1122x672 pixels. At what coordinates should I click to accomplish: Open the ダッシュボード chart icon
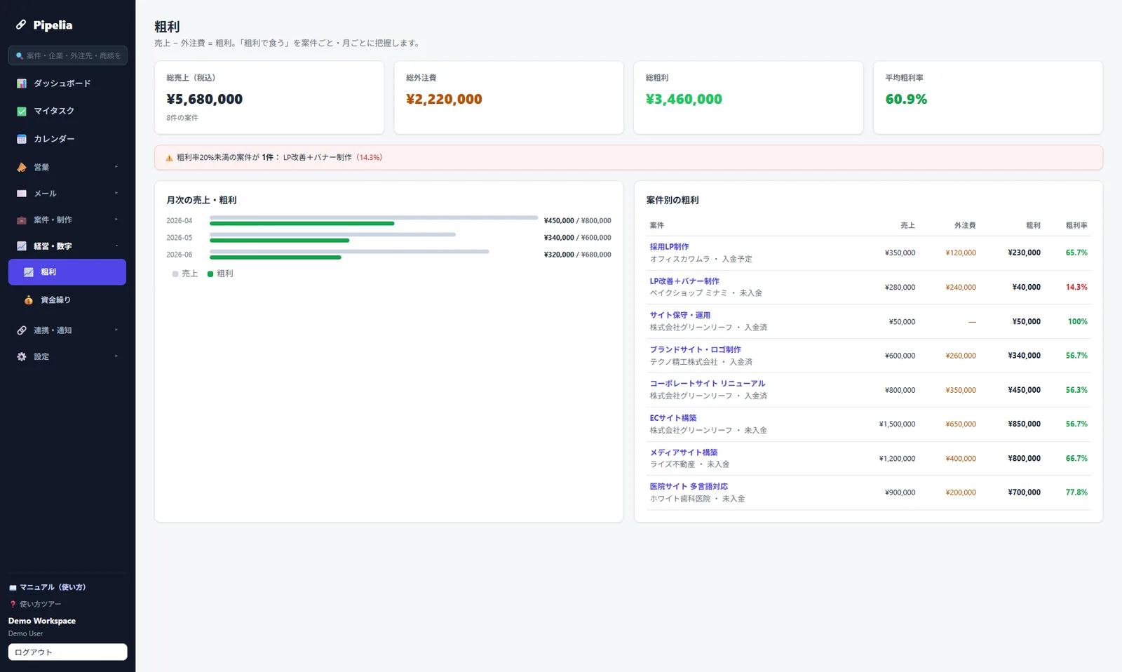(x=22, y=83)
